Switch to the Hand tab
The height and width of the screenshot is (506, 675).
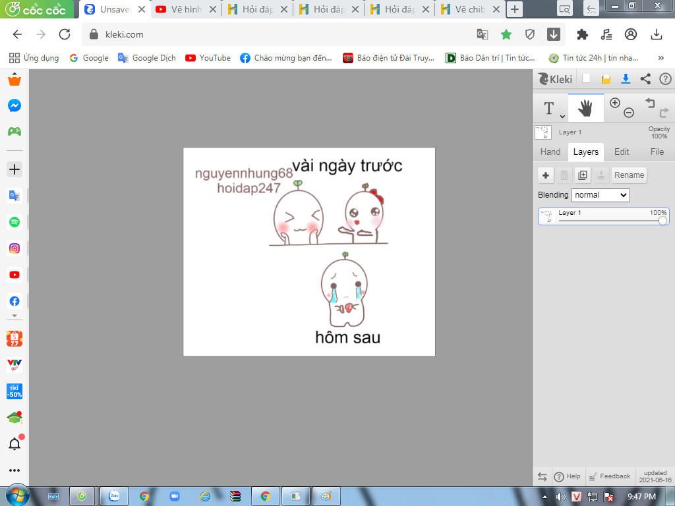pyautogui.click(x=550, y=152)
